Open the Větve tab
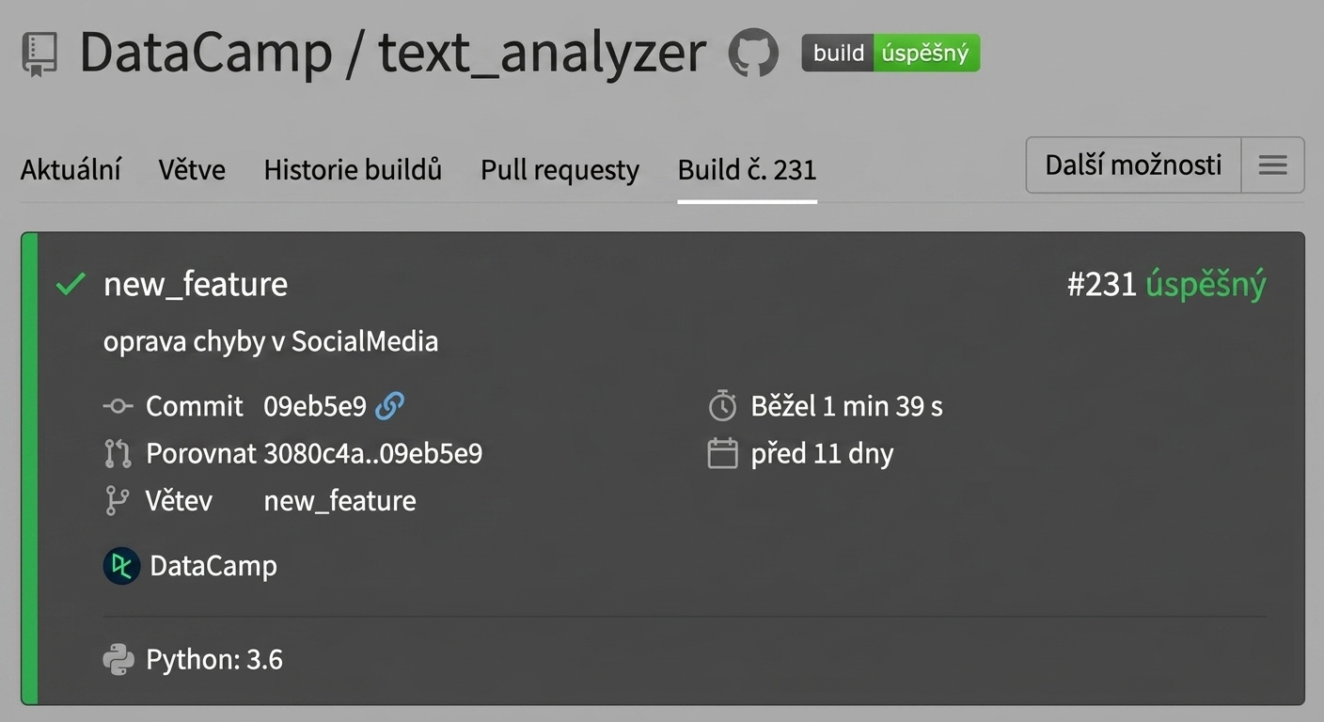This screenshot has width=1324, height=722. coord(192,170)
